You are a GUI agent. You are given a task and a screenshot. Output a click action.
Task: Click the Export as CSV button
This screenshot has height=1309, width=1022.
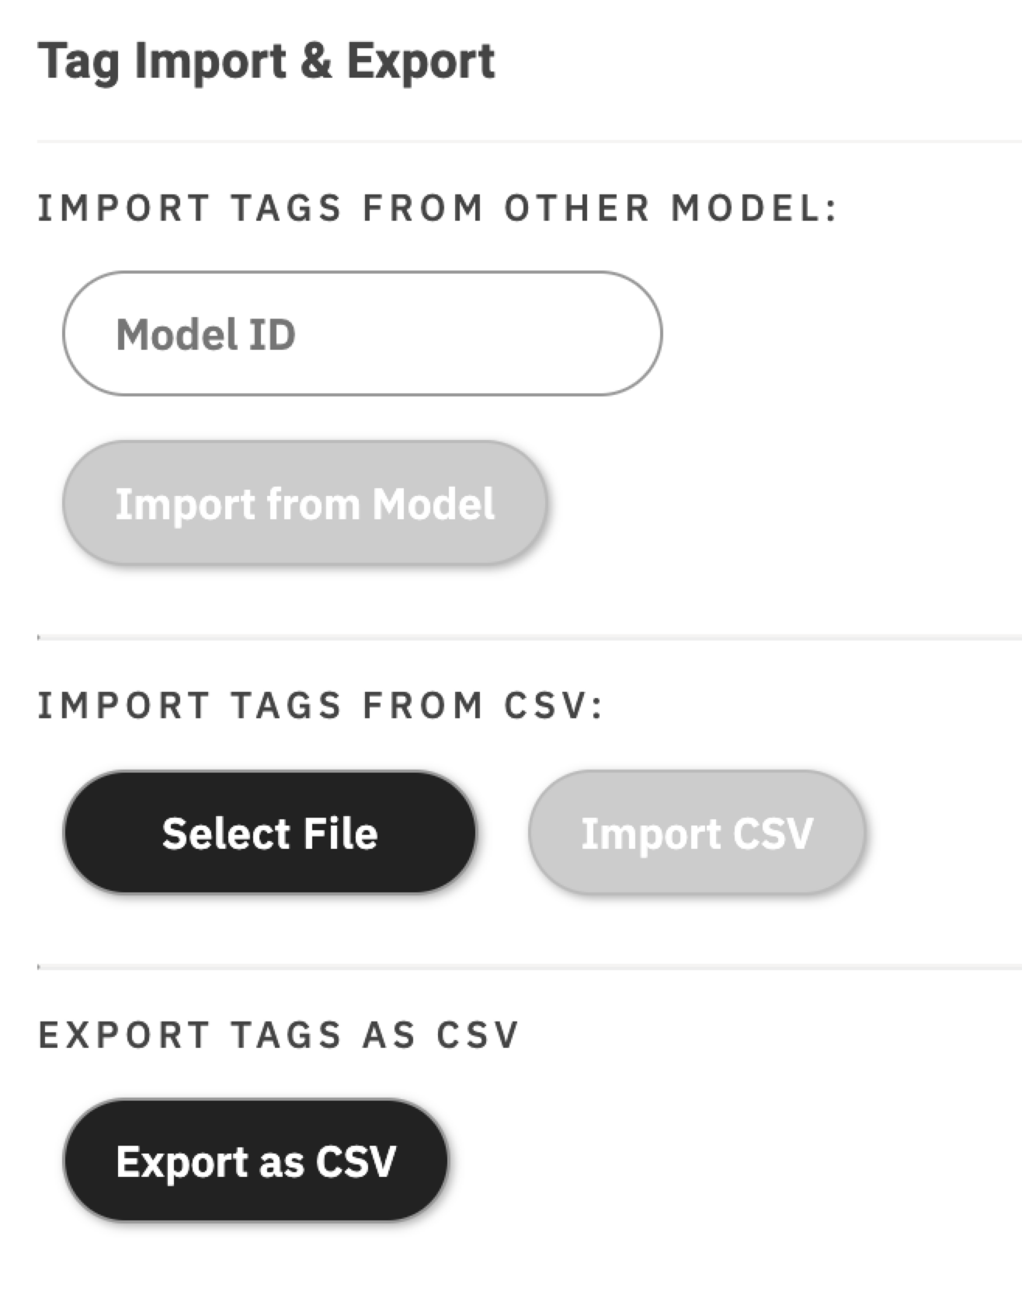pyautogui.click(x=255, y=1161)
